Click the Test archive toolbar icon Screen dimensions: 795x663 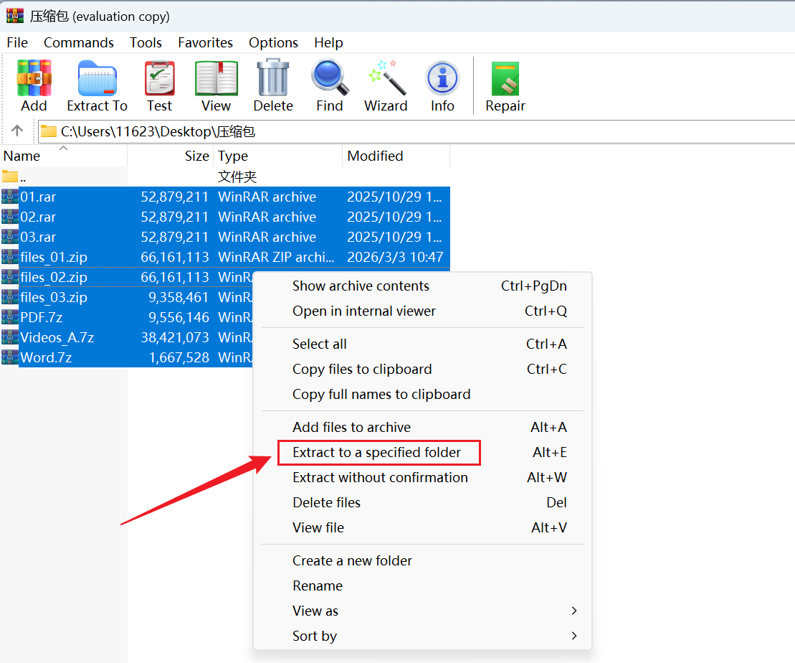(x=159, y=79)
